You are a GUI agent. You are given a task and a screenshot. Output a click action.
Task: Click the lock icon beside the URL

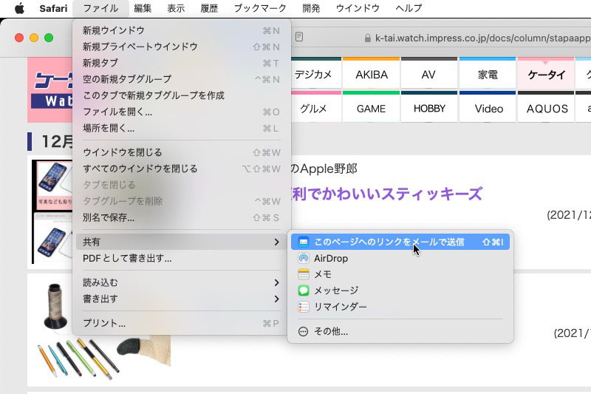367,38
